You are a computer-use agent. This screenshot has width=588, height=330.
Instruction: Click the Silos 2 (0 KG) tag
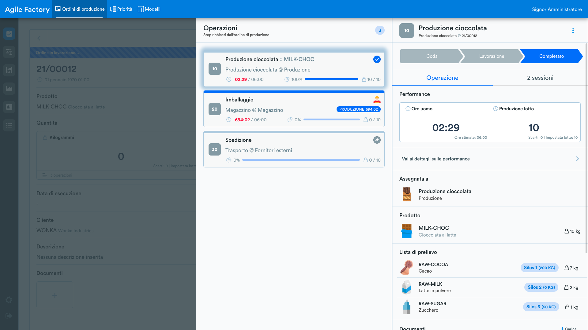tap(541, 287)
